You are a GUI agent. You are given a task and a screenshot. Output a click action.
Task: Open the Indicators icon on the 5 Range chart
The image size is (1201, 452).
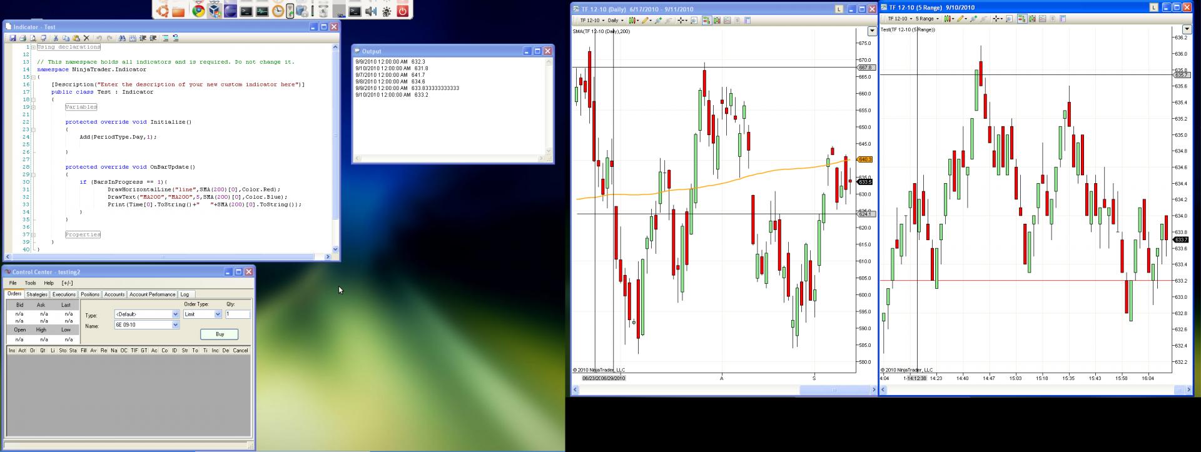1042,19
